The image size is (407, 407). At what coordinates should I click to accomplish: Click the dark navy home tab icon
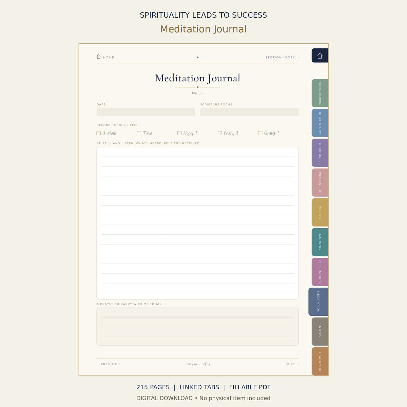[x=319, y=56]
